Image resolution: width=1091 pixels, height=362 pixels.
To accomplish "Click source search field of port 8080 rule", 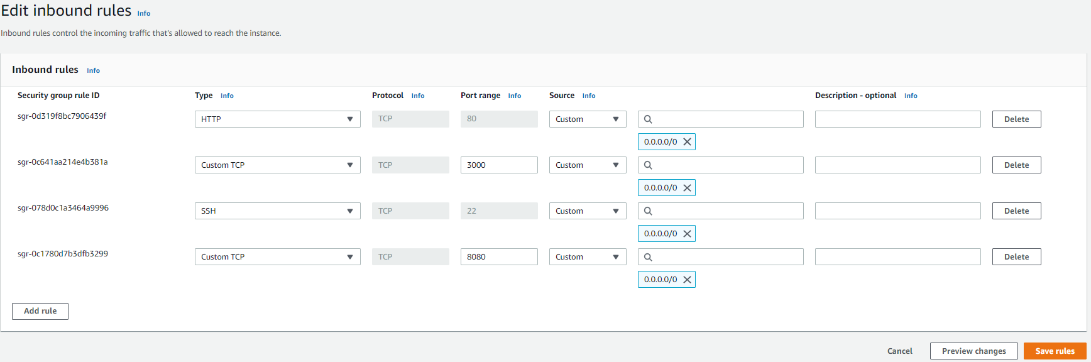I will pos(721,256).
